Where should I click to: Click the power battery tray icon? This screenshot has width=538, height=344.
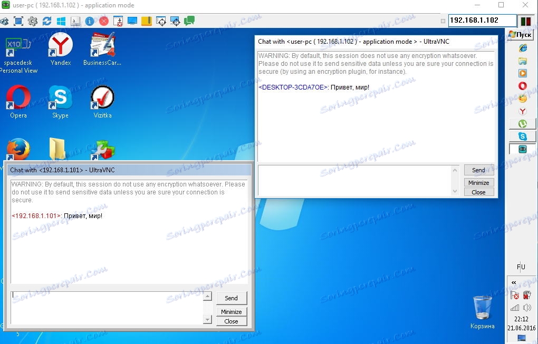pos(527,295)
